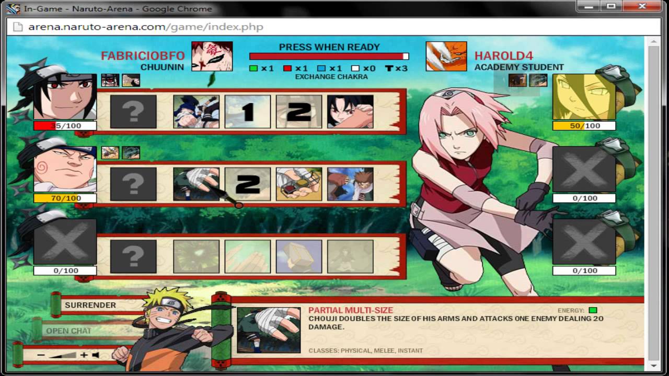
Task: Click the question mark slot in Sasuke's row
Action: [133, 111]
